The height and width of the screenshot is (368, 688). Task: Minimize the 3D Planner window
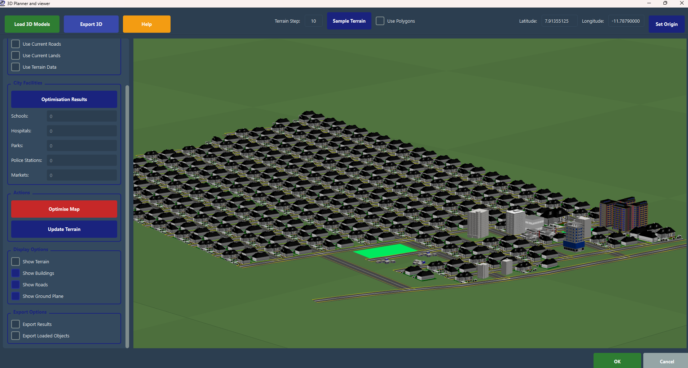[x=649, y=3]
